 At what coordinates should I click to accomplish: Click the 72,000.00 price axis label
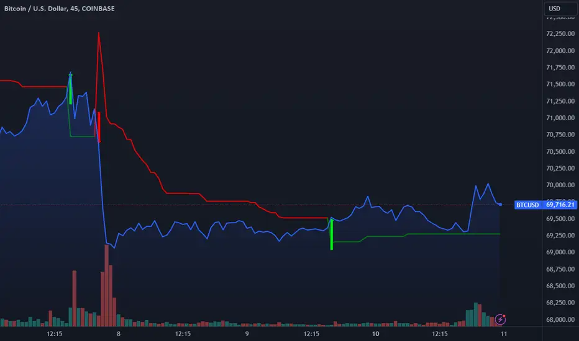[x=560, y=50]
